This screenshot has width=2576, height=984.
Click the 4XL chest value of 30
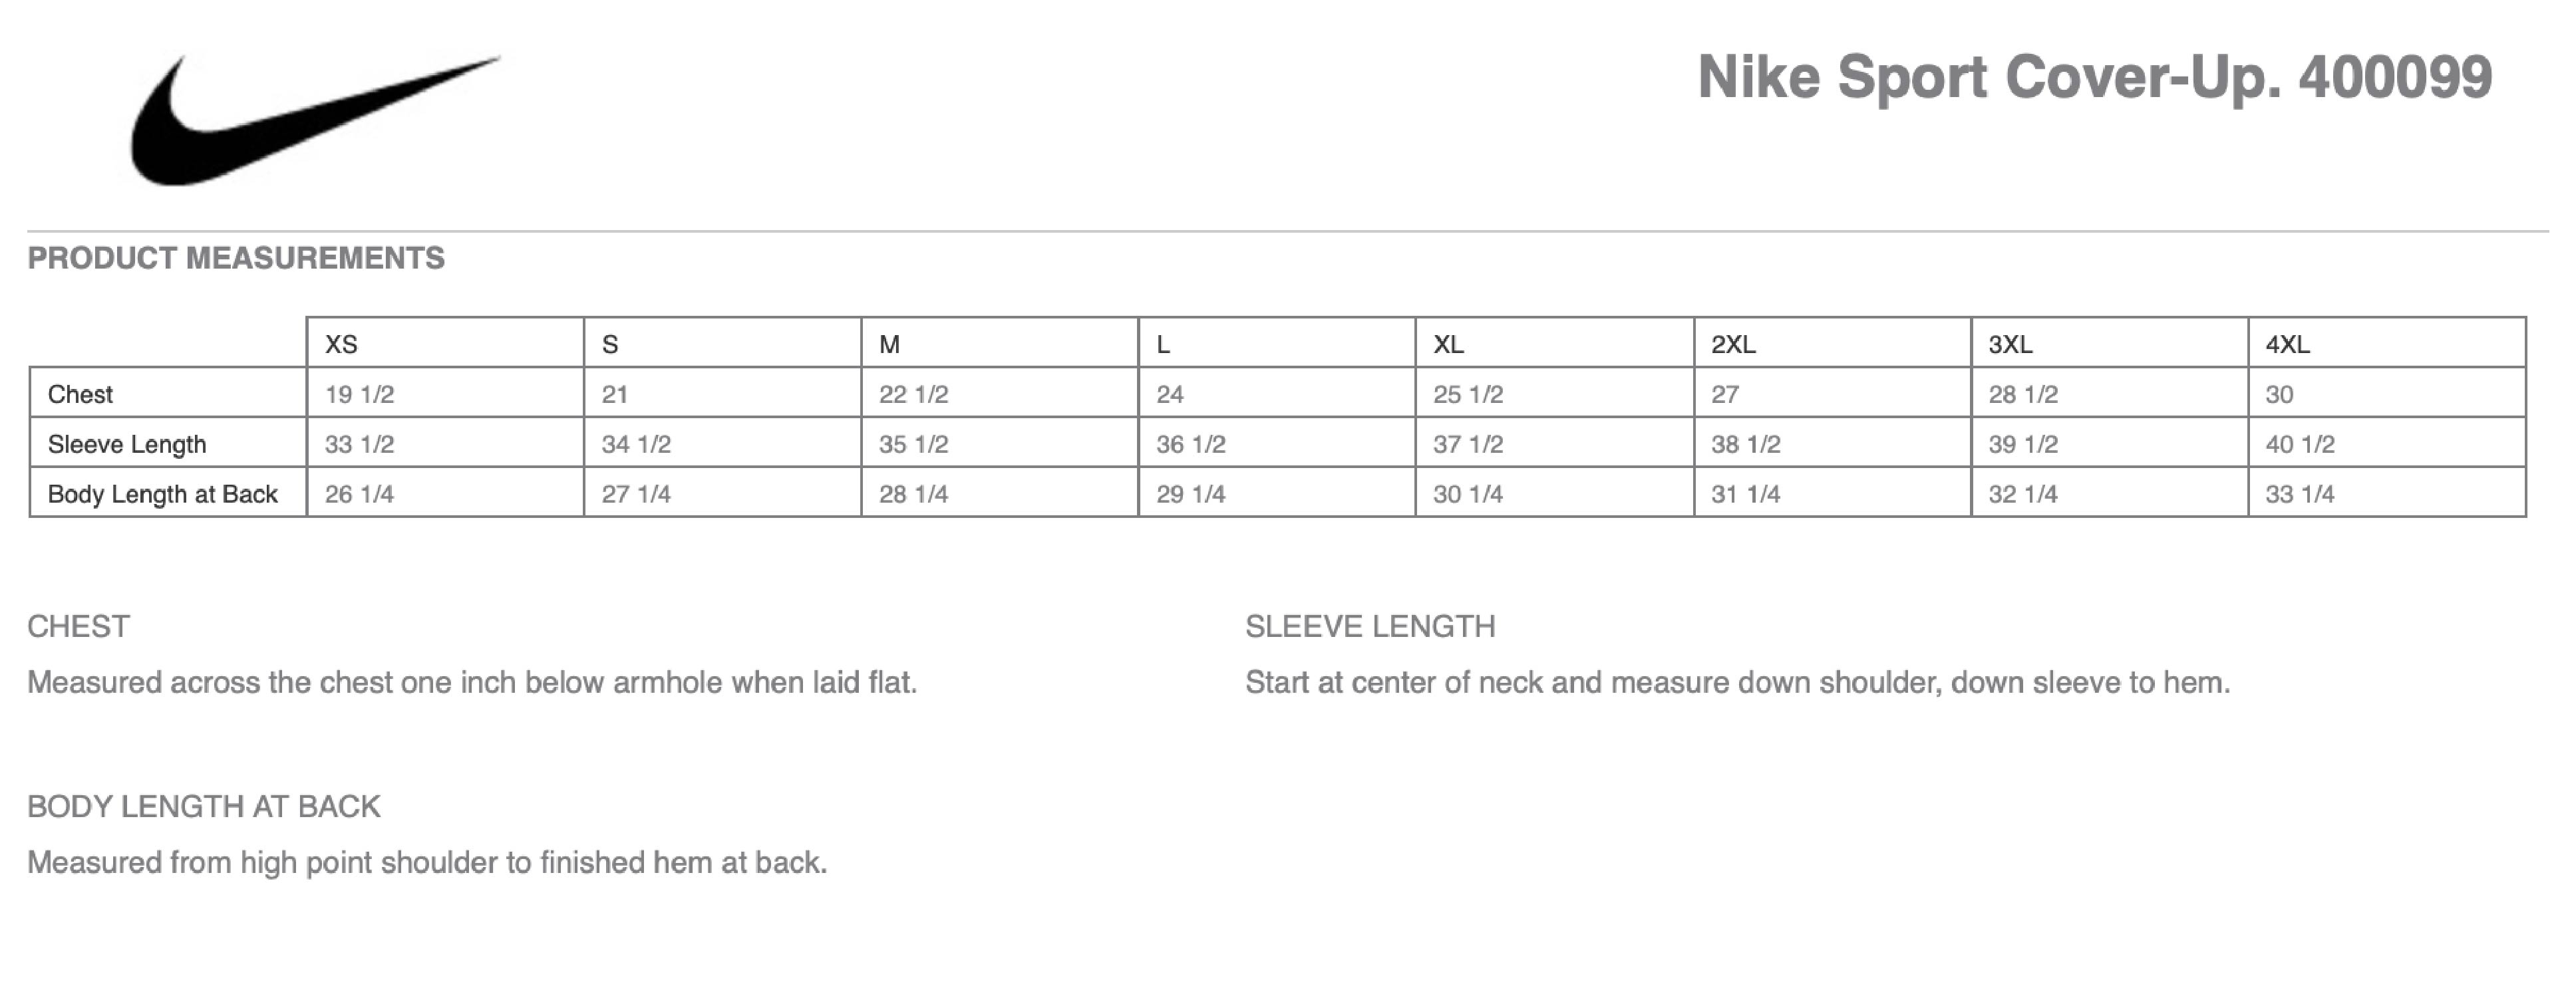pos(2279,395)
